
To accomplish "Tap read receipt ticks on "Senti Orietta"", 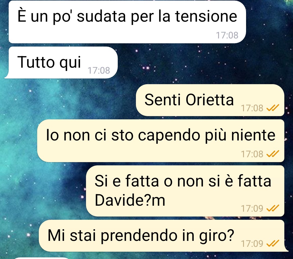I will click(273, 108).
